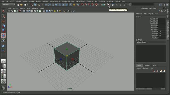Select by hierarchy mode icon
The height and width of the screenshot is (95, 170).
(32, 5)
